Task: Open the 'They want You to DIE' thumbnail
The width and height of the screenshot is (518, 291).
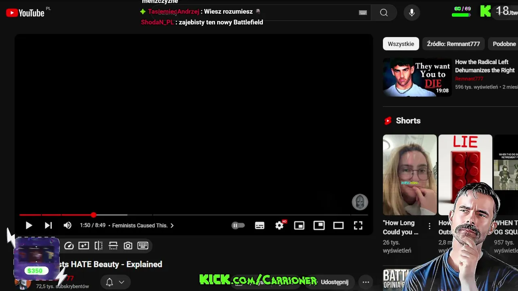Action: (x=417, y=77)
